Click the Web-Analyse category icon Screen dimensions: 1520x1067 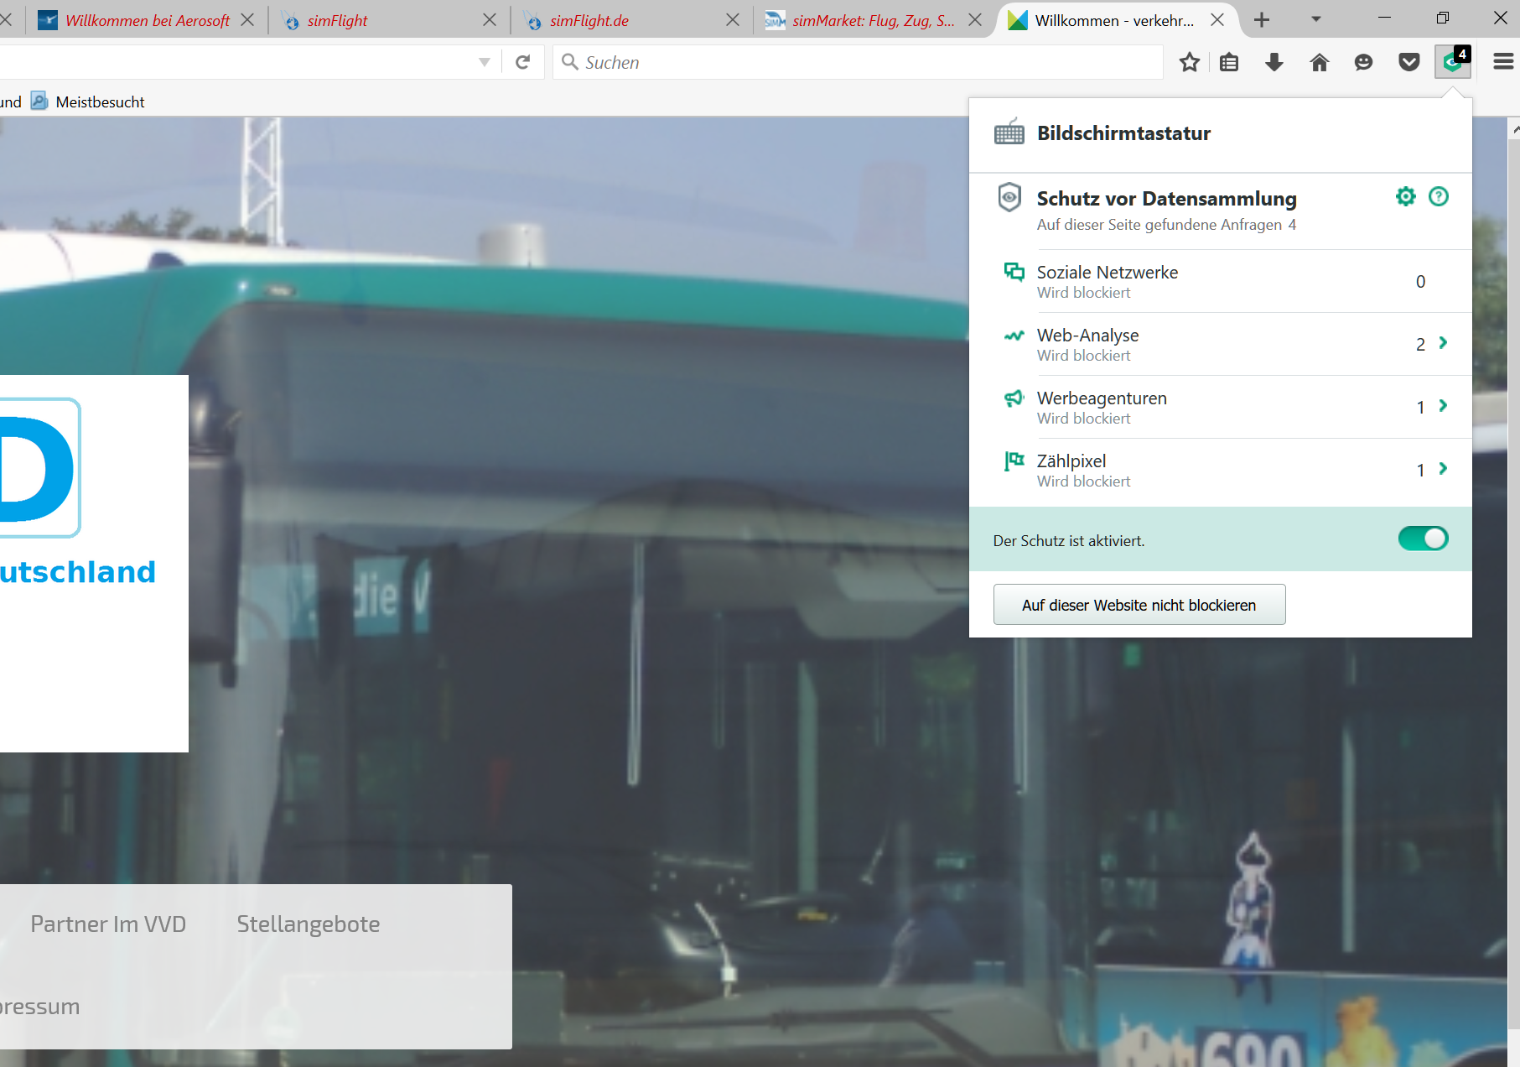tap(1014, 336)
